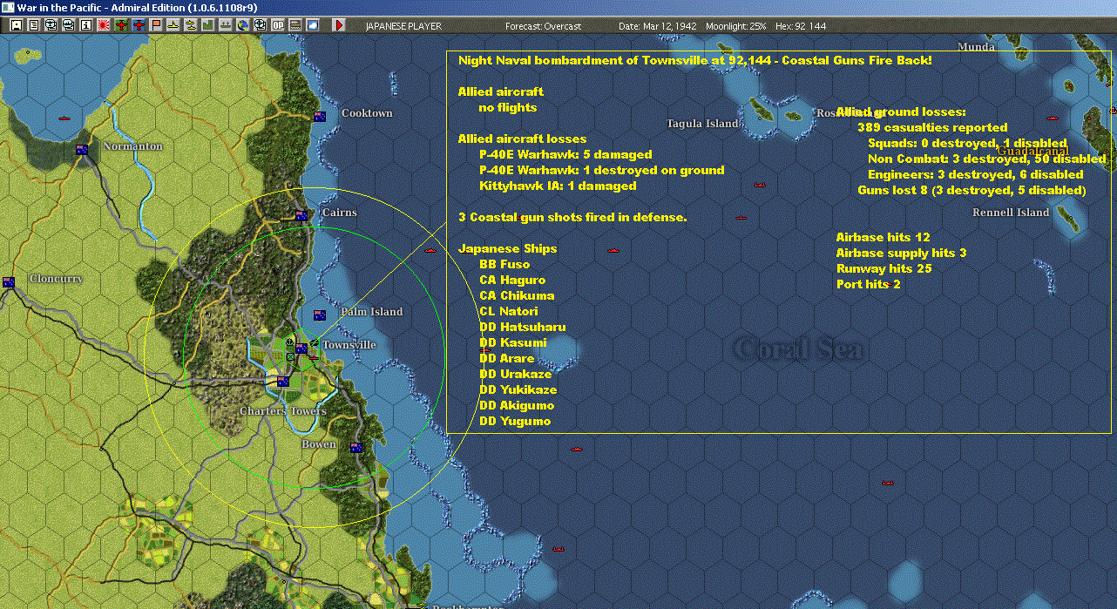The image size is (1117, 609).
Task: Click the information 'i' toolbar icon
Action: tap(86, 25)
